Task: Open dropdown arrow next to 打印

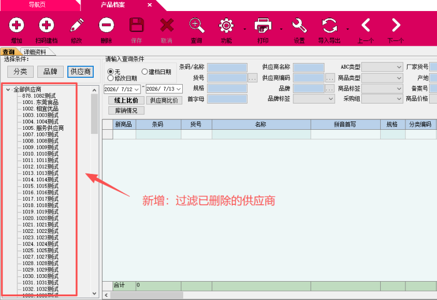Action: point(281,29)
